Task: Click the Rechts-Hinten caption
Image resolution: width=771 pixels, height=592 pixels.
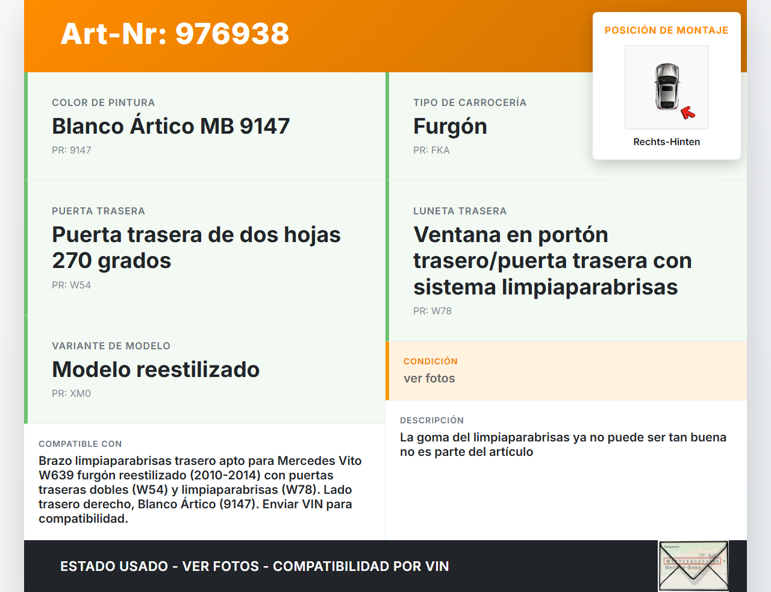Action: point(667,142)
